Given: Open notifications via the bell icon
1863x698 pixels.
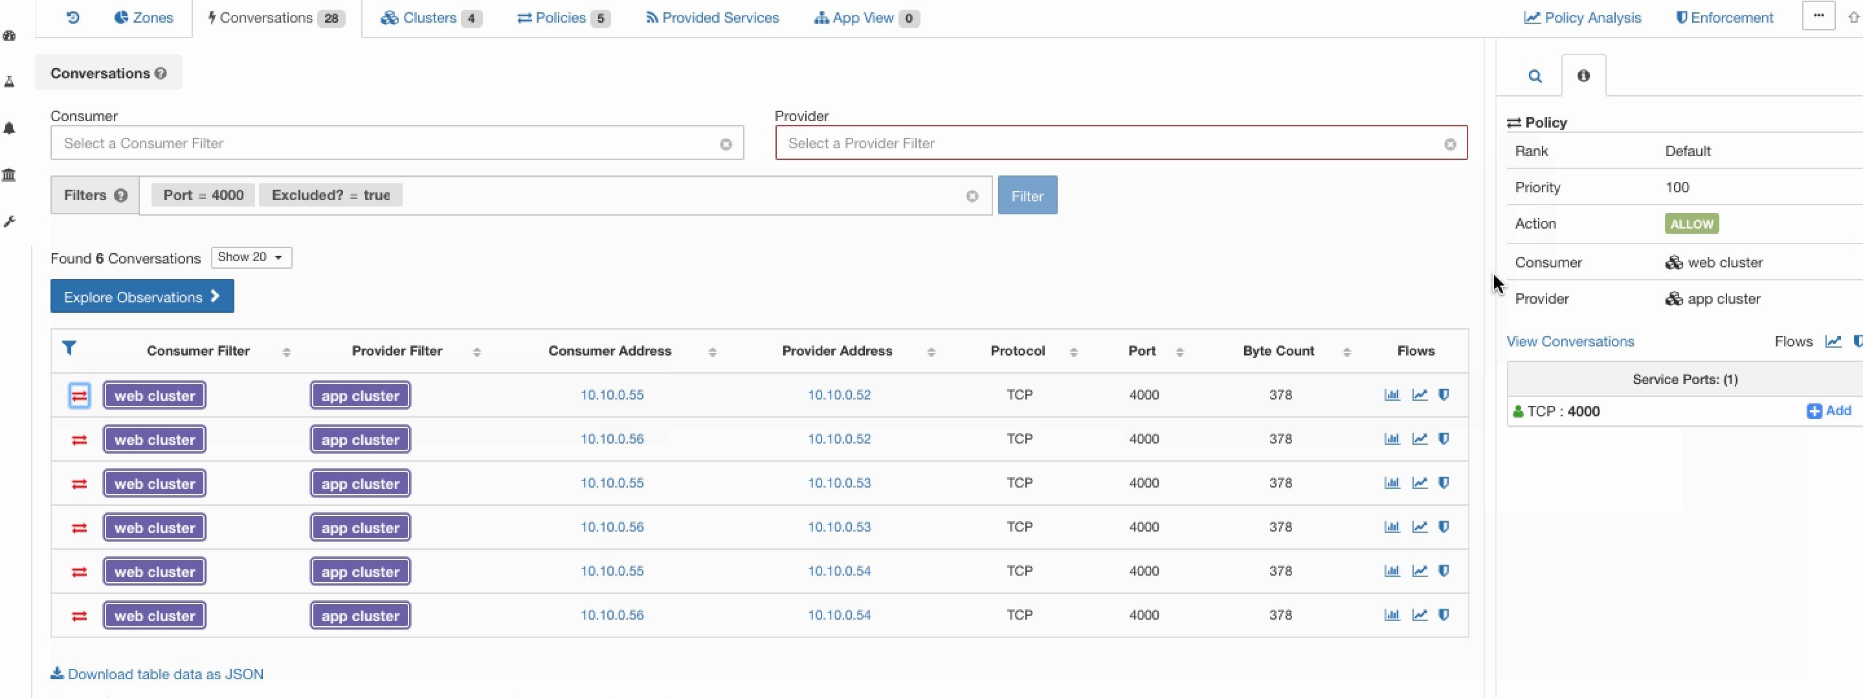Looking at the screenshot, I should 10,129.
